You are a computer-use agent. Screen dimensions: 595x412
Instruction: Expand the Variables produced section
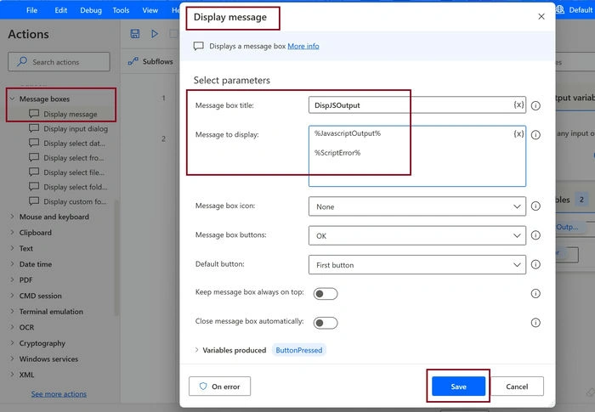(x=196, y=350)
